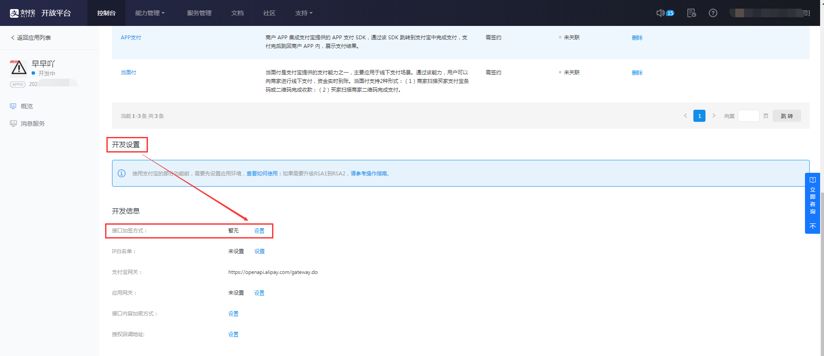The width and height of the screenshot is (824, 356).
Task: Click 设置 for IP白名单
Action: pyautogui.click(x=260, y=251)
